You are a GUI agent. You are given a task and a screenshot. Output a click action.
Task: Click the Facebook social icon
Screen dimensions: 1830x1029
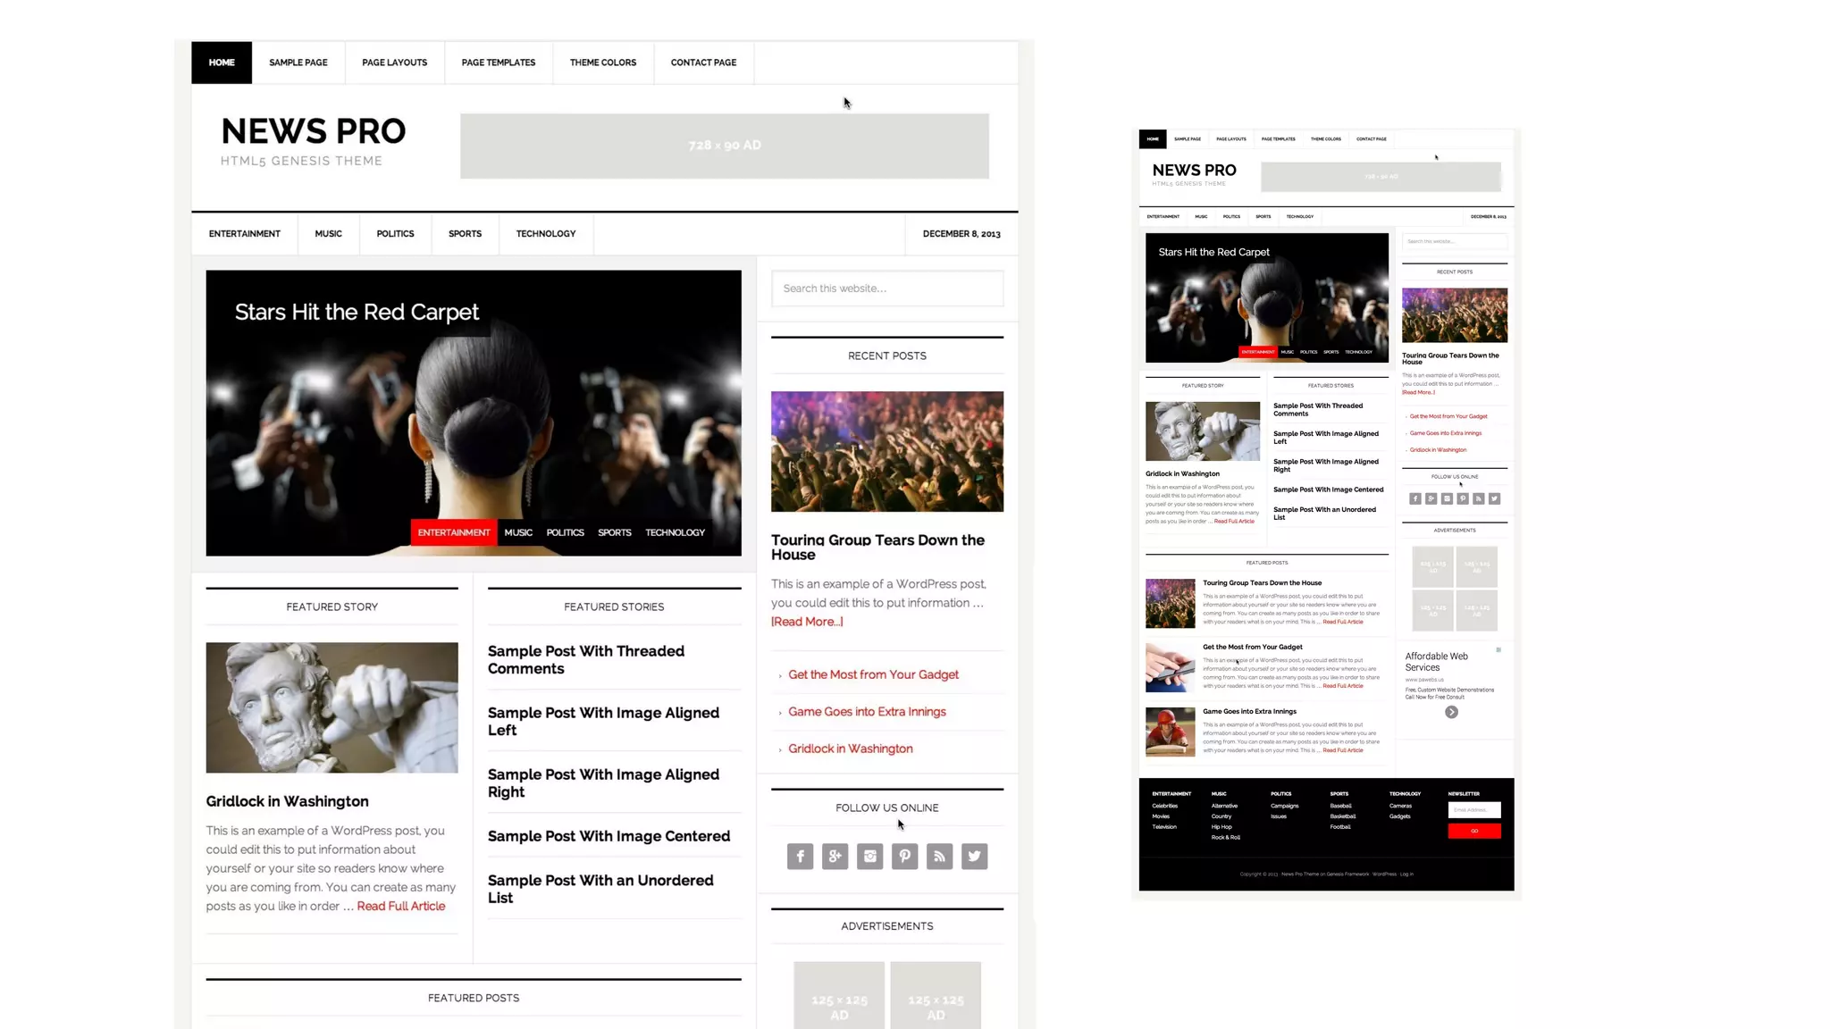(800, 857)
